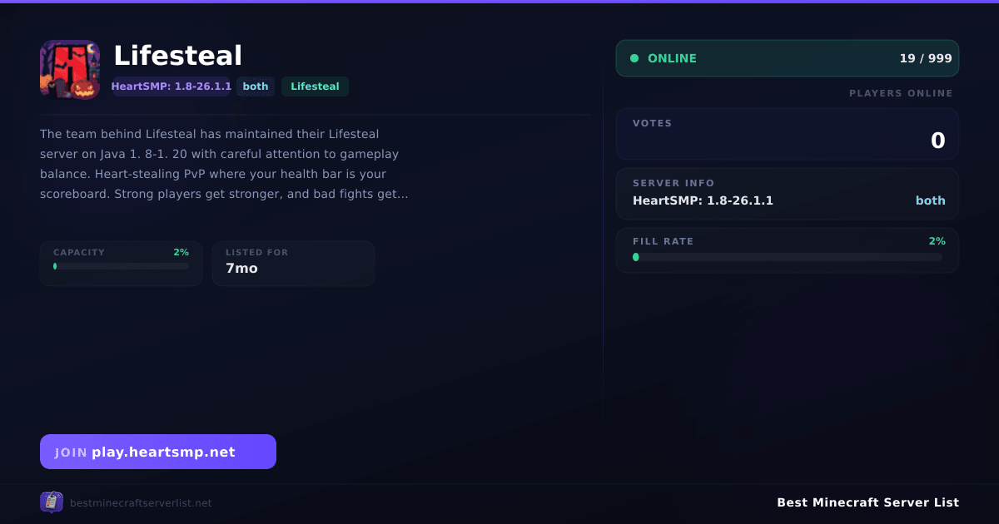Click the vote count value 0
Screen dimensions: 999x524
point(938,141)
